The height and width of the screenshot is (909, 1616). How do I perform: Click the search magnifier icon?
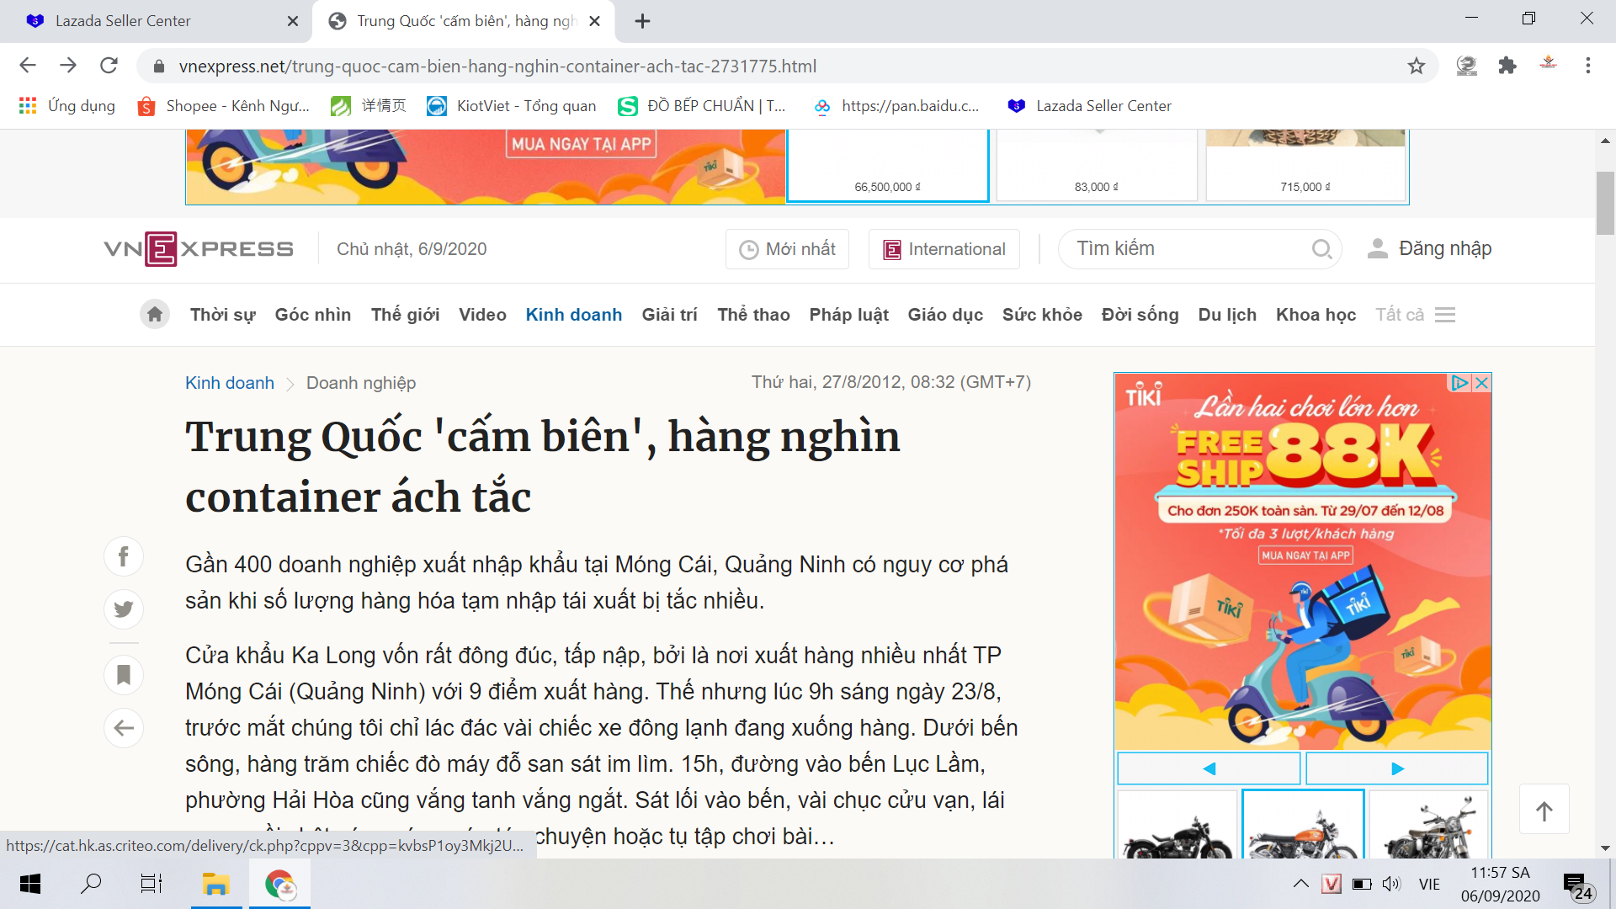click(1321, 249)
